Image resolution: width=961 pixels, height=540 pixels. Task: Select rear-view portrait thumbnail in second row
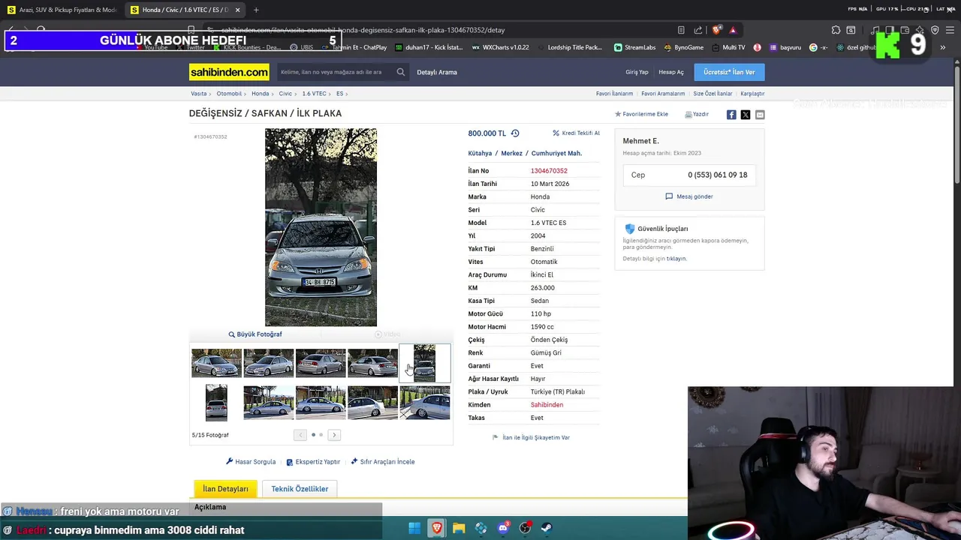[216, 403]
